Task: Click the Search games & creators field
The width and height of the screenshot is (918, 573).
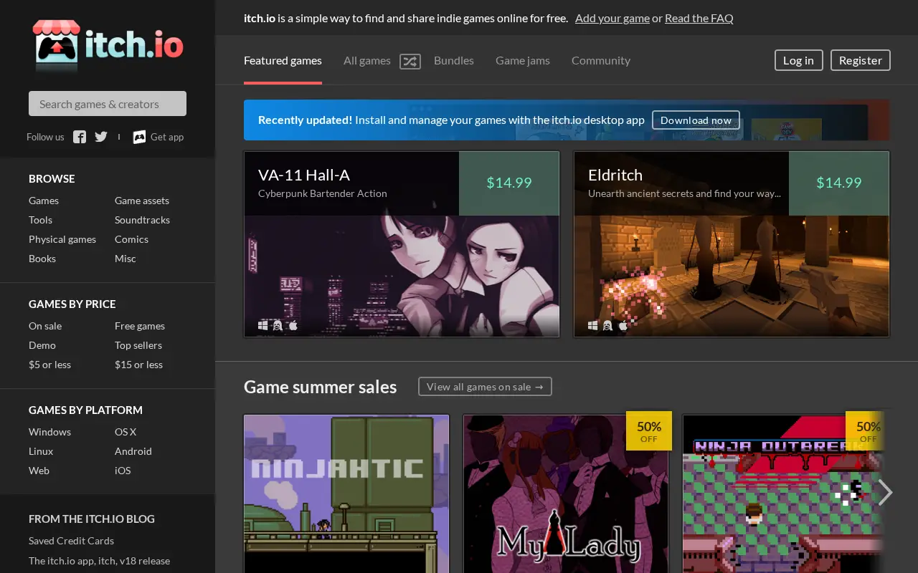Action: [108, 104]
